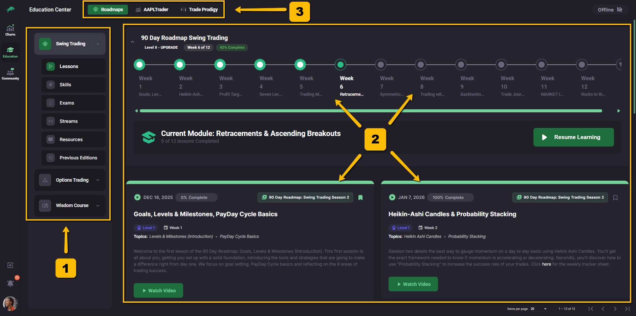The height and width of the screenshot is (316, 636).
Task: Open the Community sidebar icon
Action: (x=10, y=74)
